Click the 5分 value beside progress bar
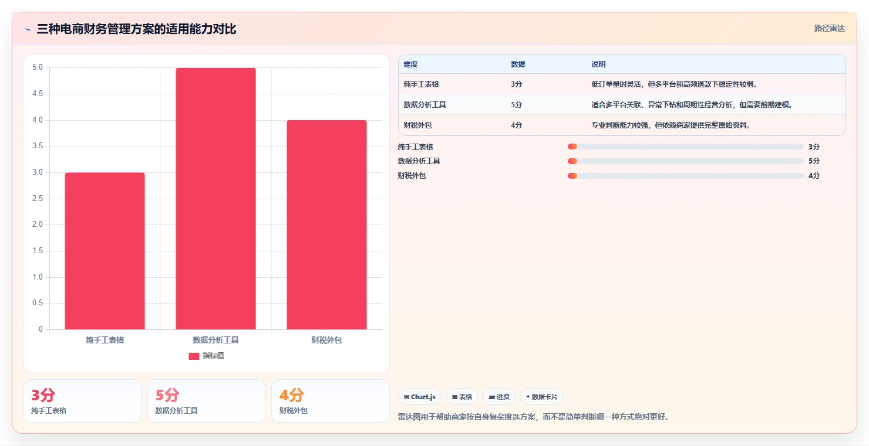This screenshot has height=446, width=869. click(814, 161)
